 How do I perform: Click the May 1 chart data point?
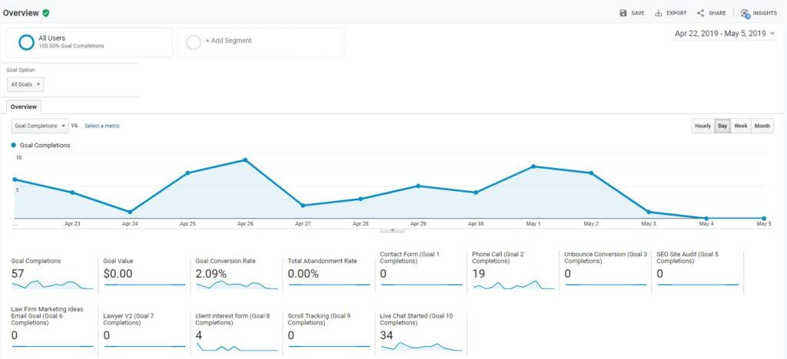click(533, 166)
